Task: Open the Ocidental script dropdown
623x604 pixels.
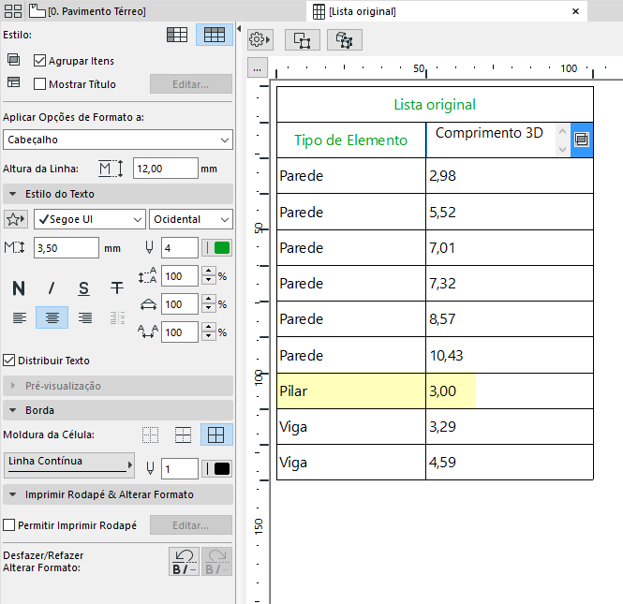Action: (191, 219)
